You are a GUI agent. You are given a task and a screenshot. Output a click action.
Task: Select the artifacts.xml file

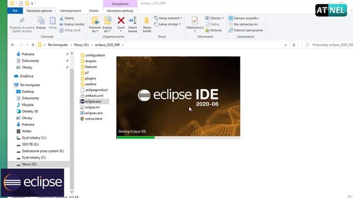point(94,96)
